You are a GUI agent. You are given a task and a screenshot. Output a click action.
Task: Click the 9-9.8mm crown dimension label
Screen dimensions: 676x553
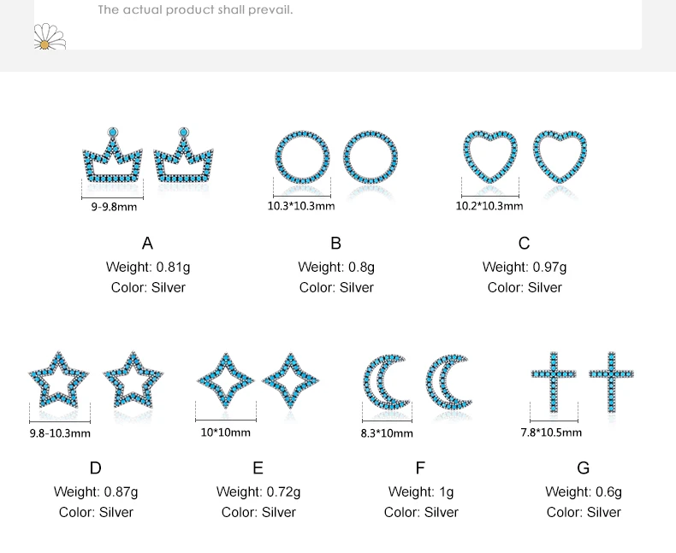pyautogui.click(x=114, y=206)
